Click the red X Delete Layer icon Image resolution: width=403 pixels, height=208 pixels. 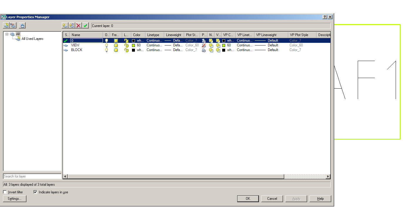coord(78,26)
